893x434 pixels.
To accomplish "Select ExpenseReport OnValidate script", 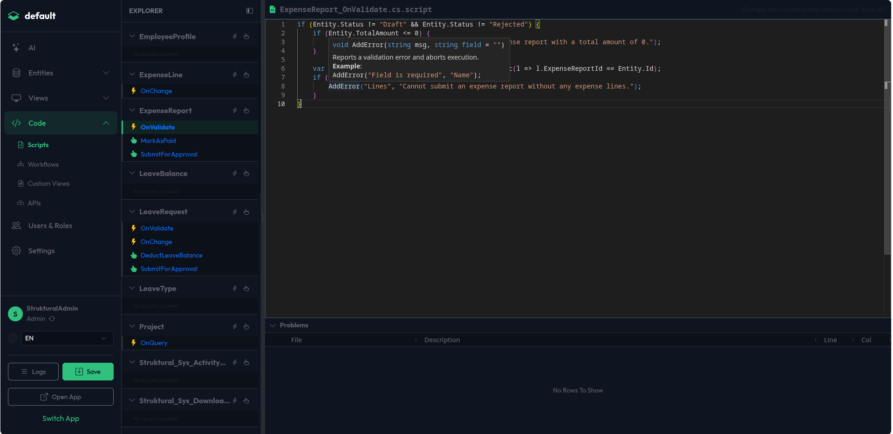I will pos(190,127).
